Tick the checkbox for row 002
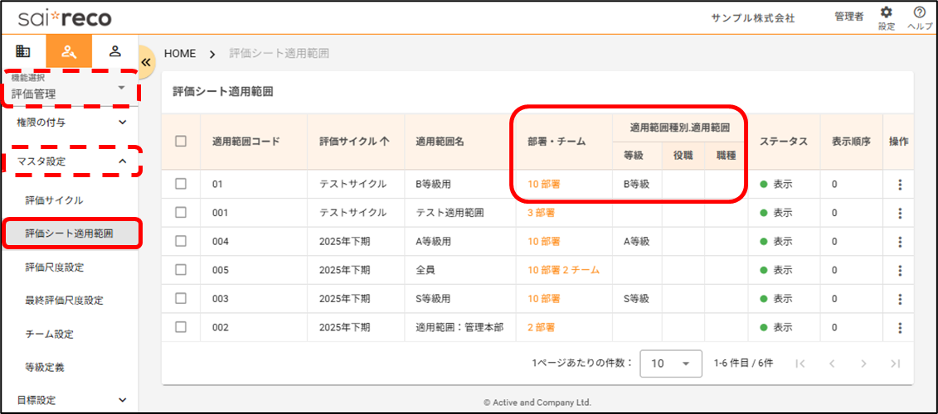Screen dimensions: 938x414 pos(181,327)
